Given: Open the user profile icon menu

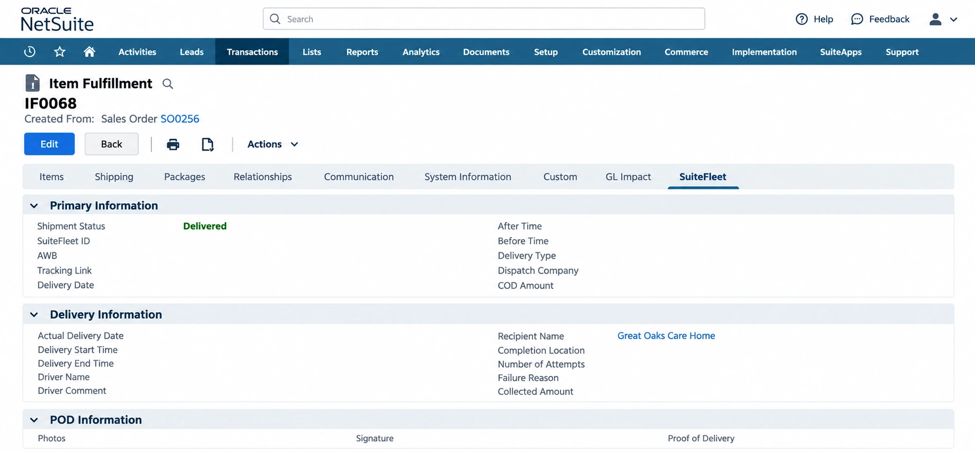Looking at the screenshot, I should click(x=935, y=19).
